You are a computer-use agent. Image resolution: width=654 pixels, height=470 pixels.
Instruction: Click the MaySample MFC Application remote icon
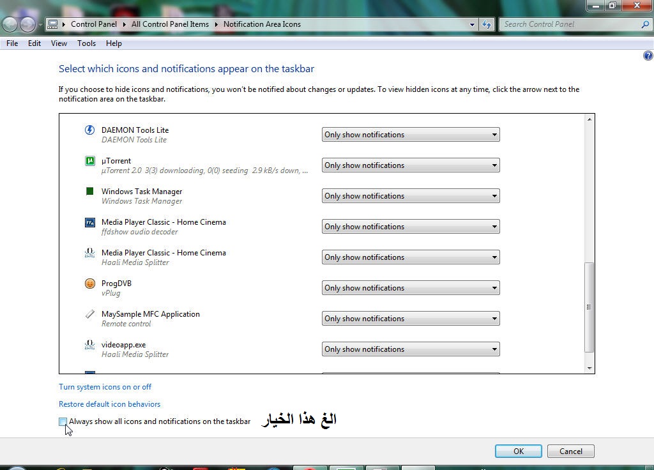[89, 314]
